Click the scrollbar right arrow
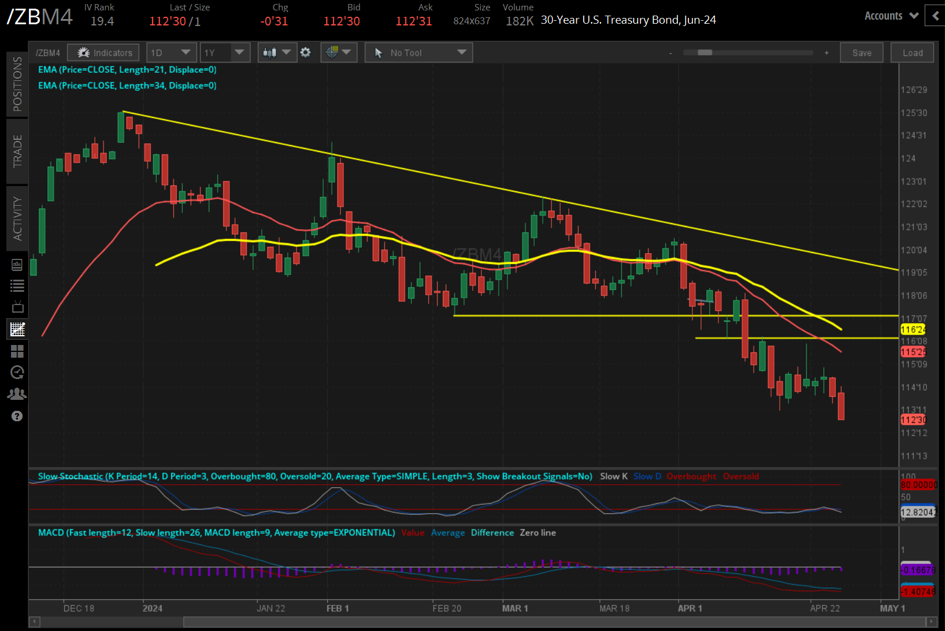 tap(931, 622)
